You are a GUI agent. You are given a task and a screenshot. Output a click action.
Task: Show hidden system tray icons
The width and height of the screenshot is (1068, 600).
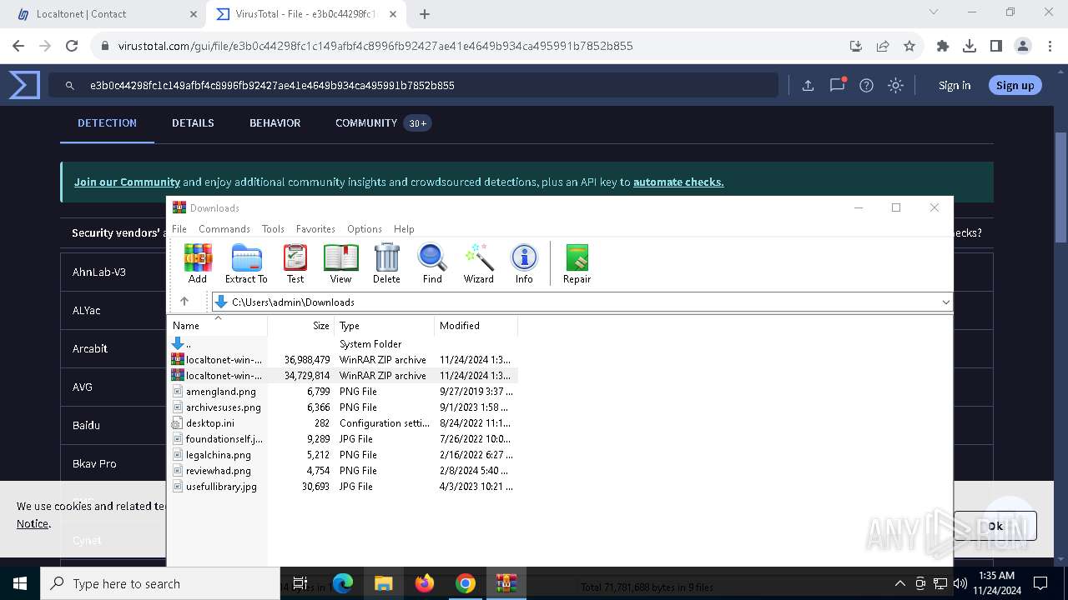[x=899, y=583]
